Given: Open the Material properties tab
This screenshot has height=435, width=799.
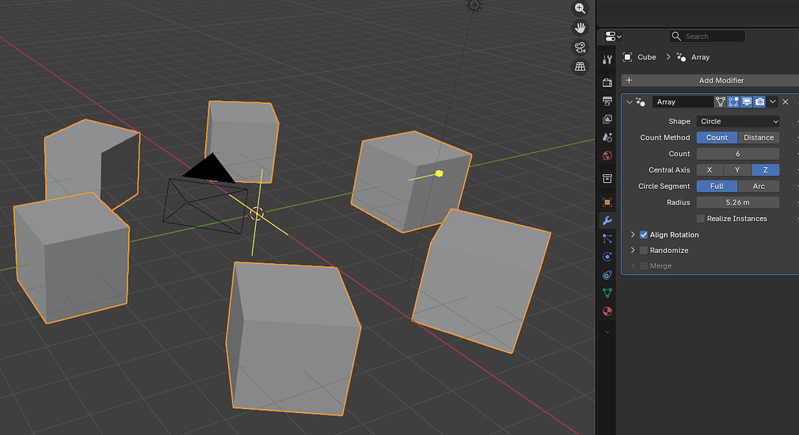Looking at the screenshot, I should [607, 311].
